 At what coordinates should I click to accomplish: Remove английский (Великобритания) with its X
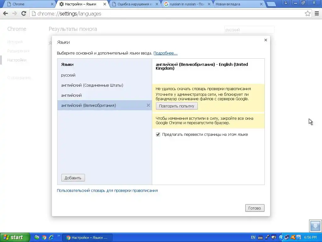click(148, 105)
